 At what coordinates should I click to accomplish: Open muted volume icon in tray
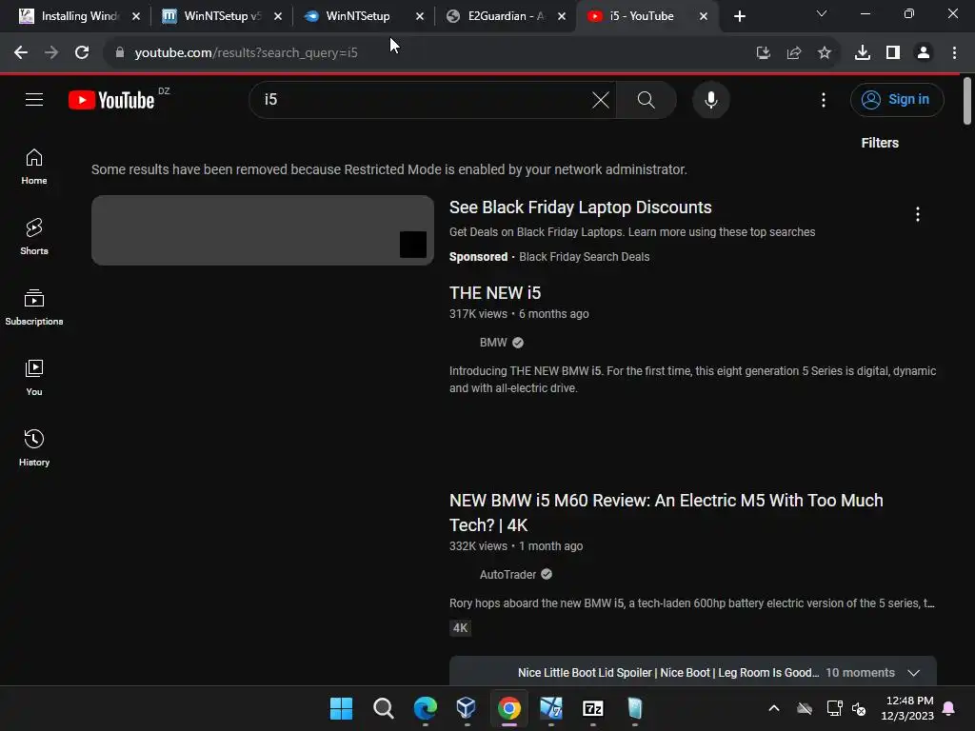(859, 708)
